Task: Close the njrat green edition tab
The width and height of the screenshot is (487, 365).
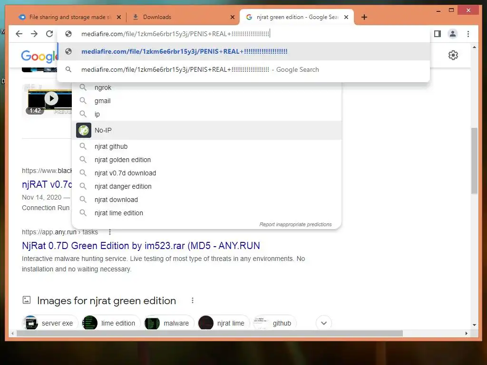Action: pyautogui.click(x=346, y=18)
